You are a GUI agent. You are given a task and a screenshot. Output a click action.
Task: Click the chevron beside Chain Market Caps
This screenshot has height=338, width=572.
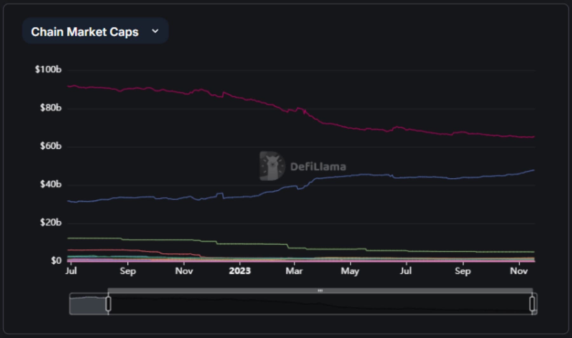[155, 31]
